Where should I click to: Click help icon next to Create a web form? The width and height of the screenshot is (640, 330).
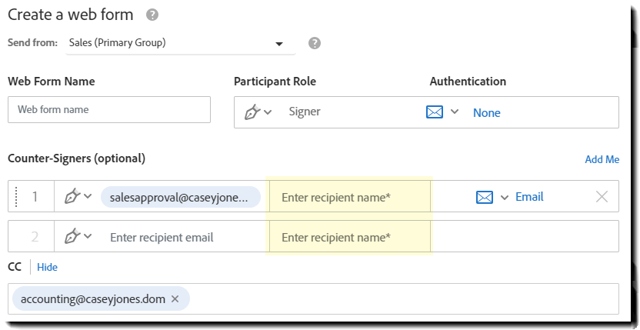click(152, 15)
